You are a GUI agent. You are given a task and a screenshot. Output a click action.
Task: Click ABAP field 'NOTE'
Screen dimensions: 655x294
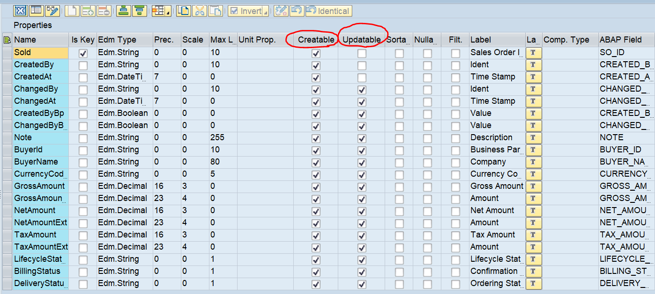tap(626, 137)
